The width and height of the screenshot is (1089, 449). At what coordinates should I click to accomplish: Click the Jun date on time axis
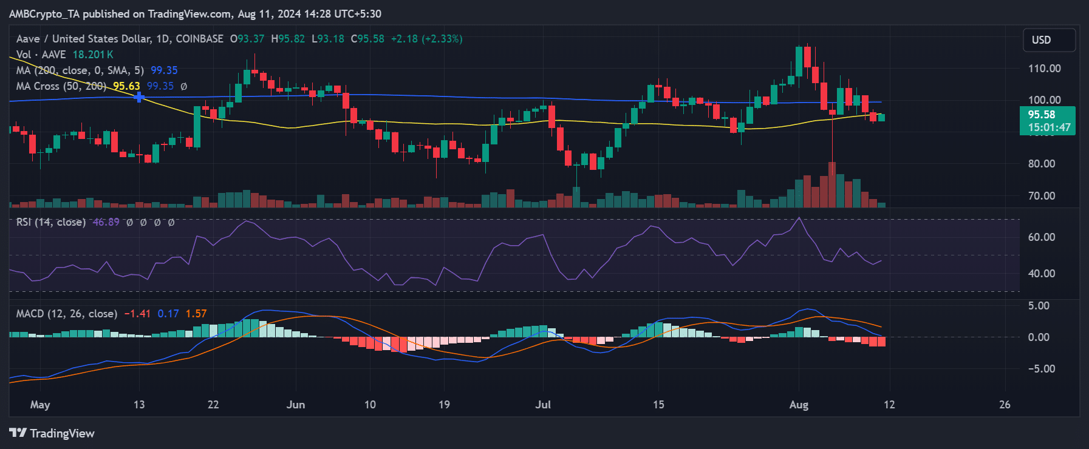pos(296,405)
